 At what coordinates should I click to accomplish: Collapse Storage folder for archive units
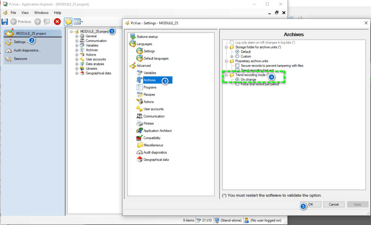226,47
